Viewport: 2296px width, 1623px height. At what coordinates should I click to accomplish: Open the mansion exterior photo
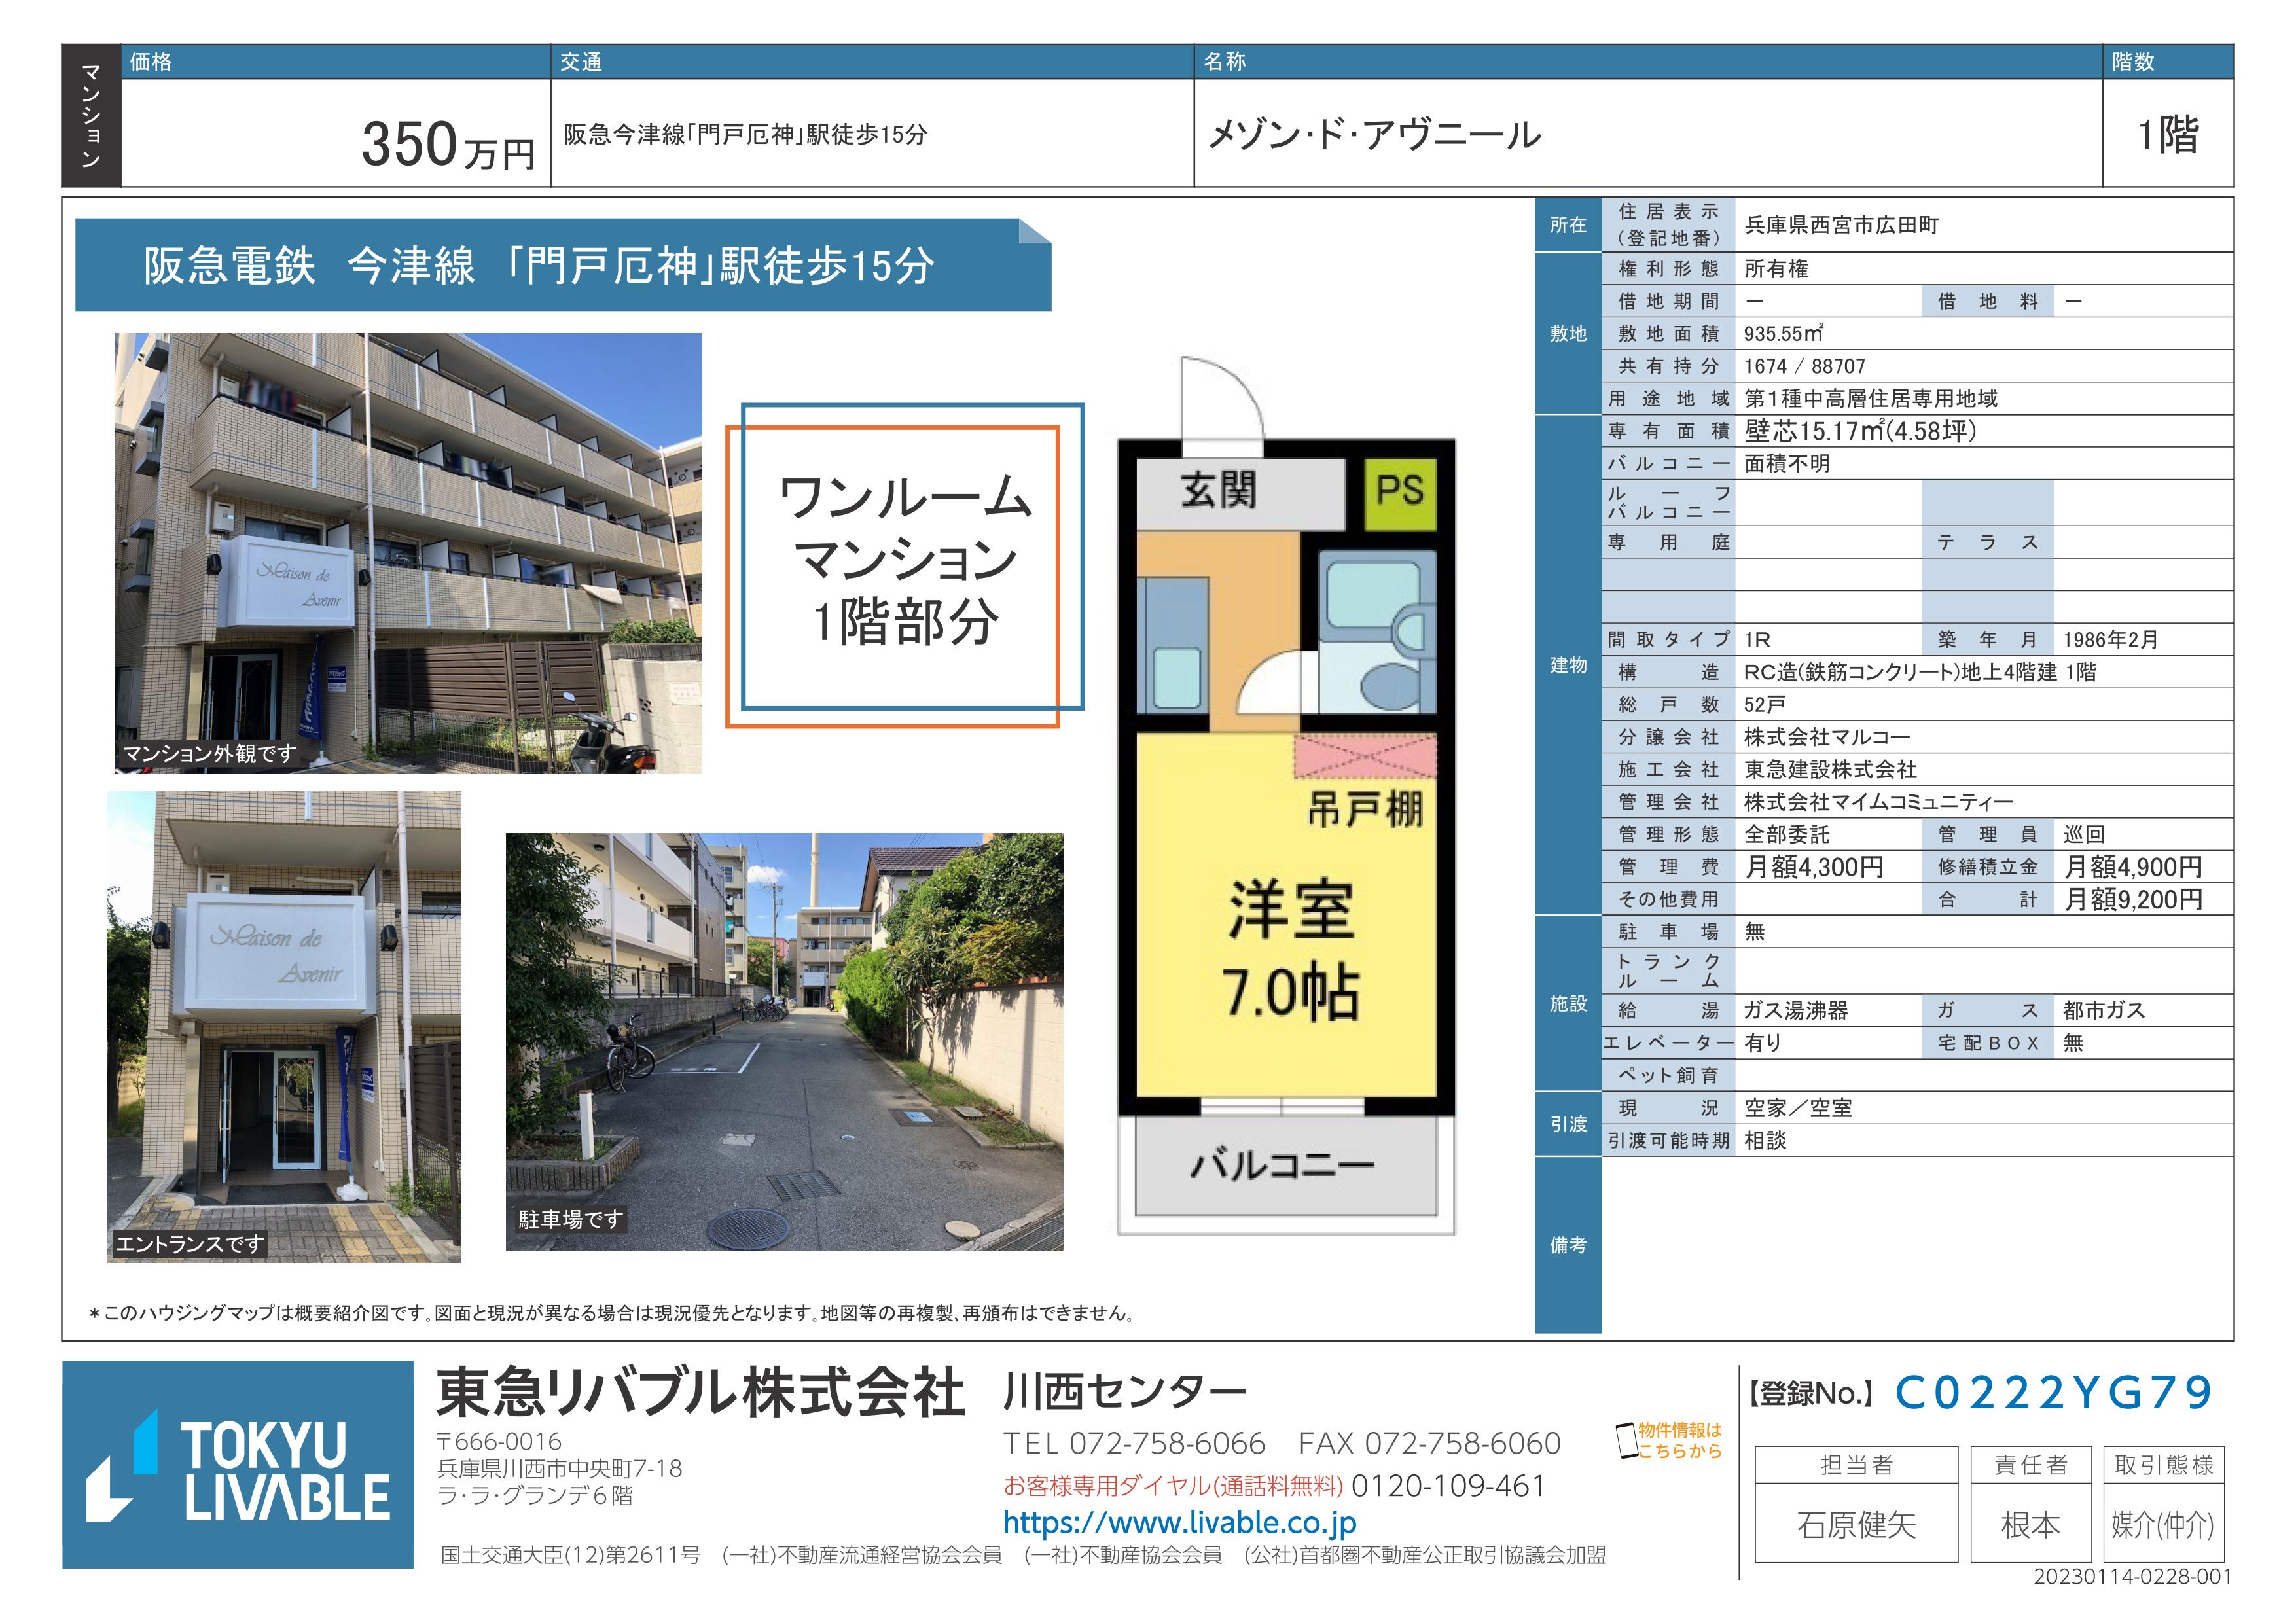click(x=408, y=552)
